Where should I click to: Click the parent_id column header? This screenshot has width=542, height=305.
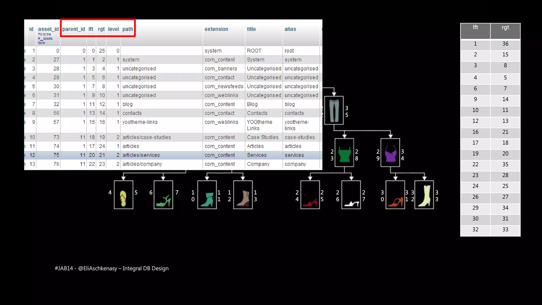click(x=74, y=29)
